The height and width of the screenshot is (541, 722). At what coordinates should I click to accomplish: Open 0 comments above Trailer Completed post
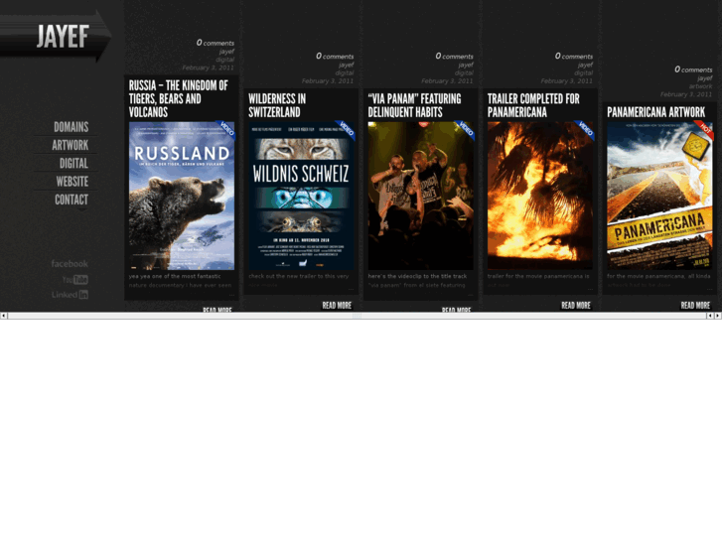click(x=574, y=57)
